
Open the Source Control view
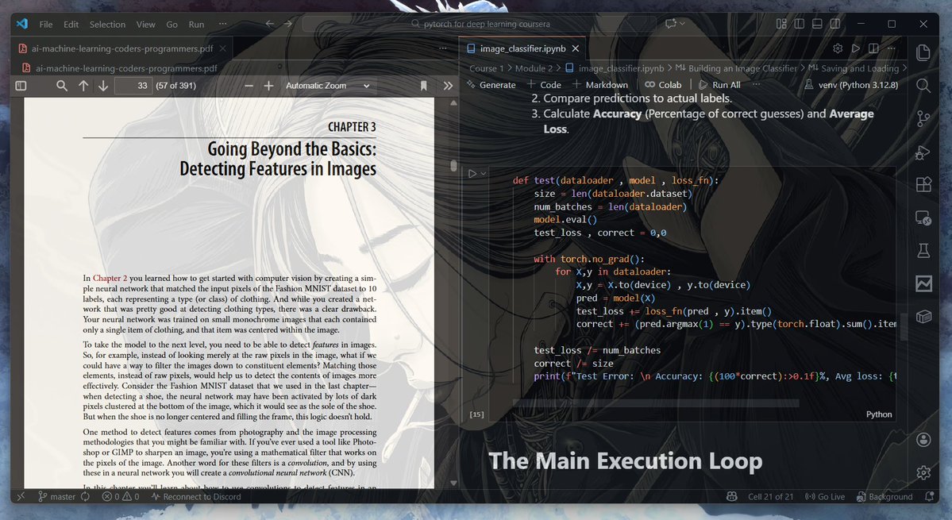923,118
